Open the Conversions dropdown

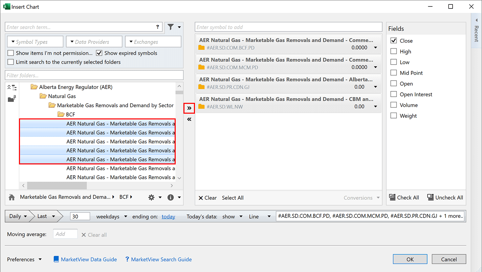pos(361,198)
